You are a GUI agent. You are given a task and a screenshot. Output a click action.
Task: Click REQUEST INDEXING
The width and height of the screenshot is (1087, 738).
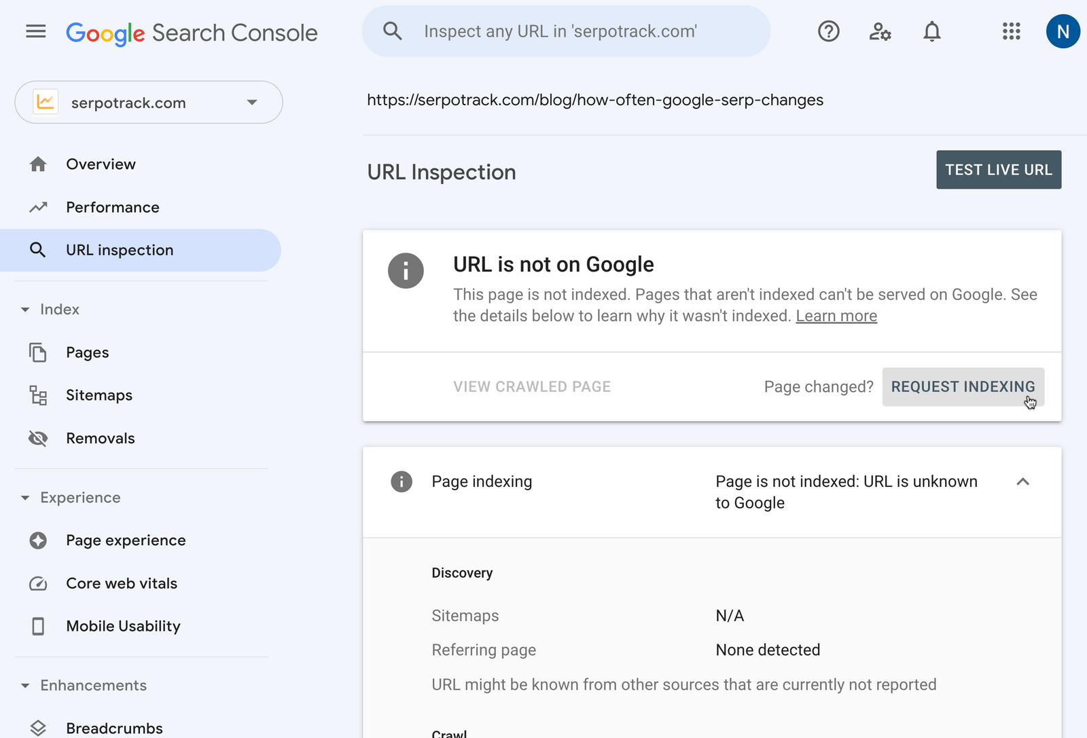pos(963,387)
